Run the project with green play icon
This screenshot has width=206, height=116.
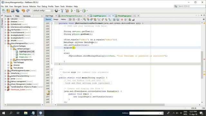[x=72, y=11]
